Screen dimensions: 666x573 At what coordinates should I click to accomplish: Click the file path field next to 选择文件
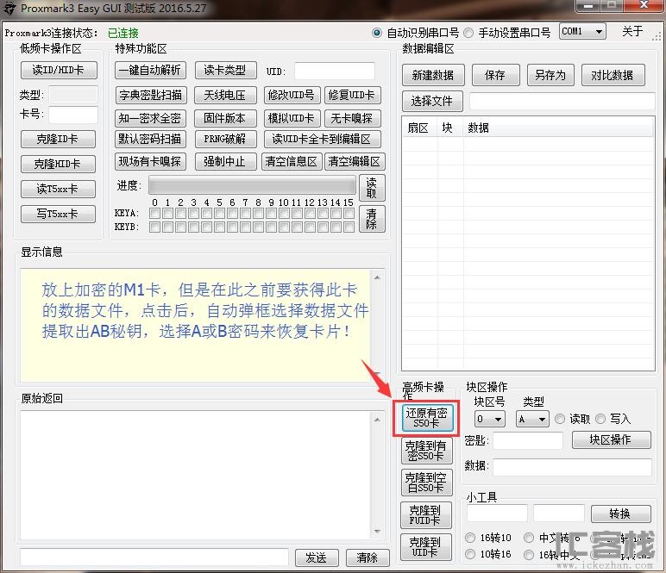(x=562, y=102)
